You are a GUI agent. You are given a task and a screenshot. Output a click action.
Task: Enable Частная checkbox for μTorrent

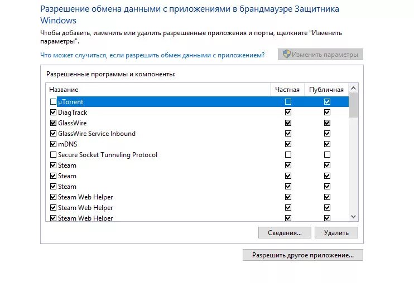288,102
